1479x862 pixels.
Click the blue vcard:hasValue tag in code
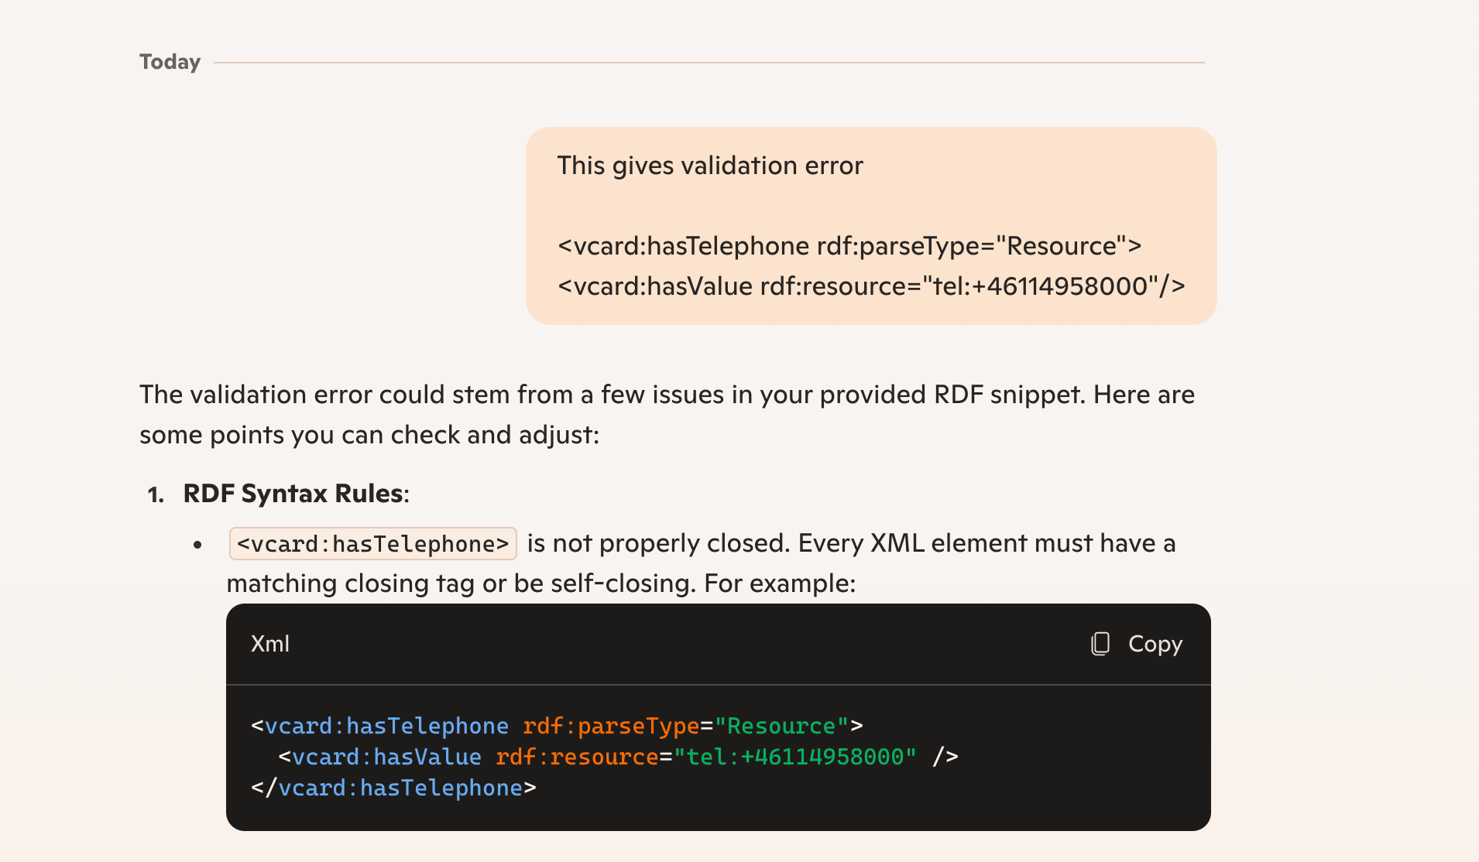(x=386, y=757)
